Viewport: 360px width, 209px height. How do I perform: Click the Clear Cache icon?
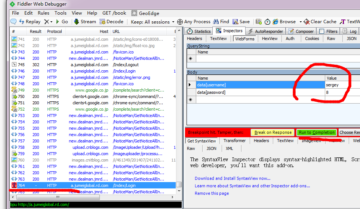(307, 22)
